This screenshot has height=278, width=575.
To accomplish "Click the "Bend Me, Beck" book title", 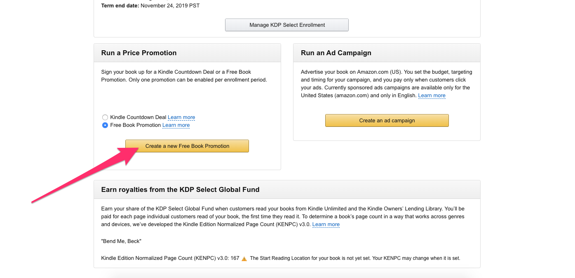I will point(121,241).
